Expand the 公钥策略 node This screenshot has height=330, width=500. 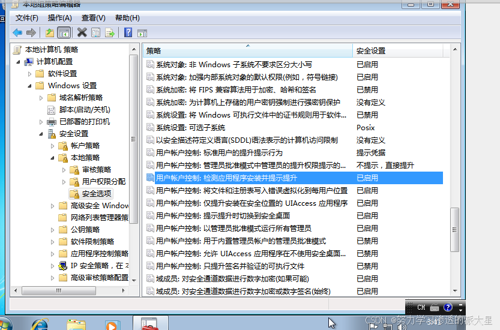[x=53, y=230]
